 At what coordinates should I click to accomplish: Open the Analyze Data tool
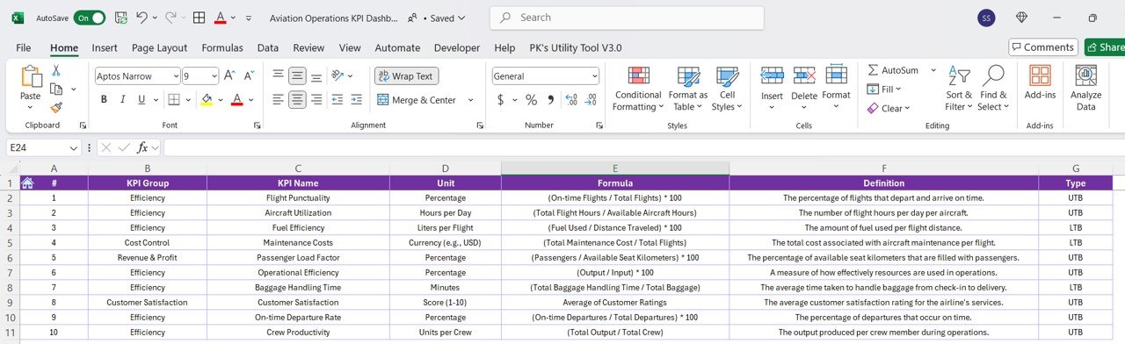pos(1086,89)
